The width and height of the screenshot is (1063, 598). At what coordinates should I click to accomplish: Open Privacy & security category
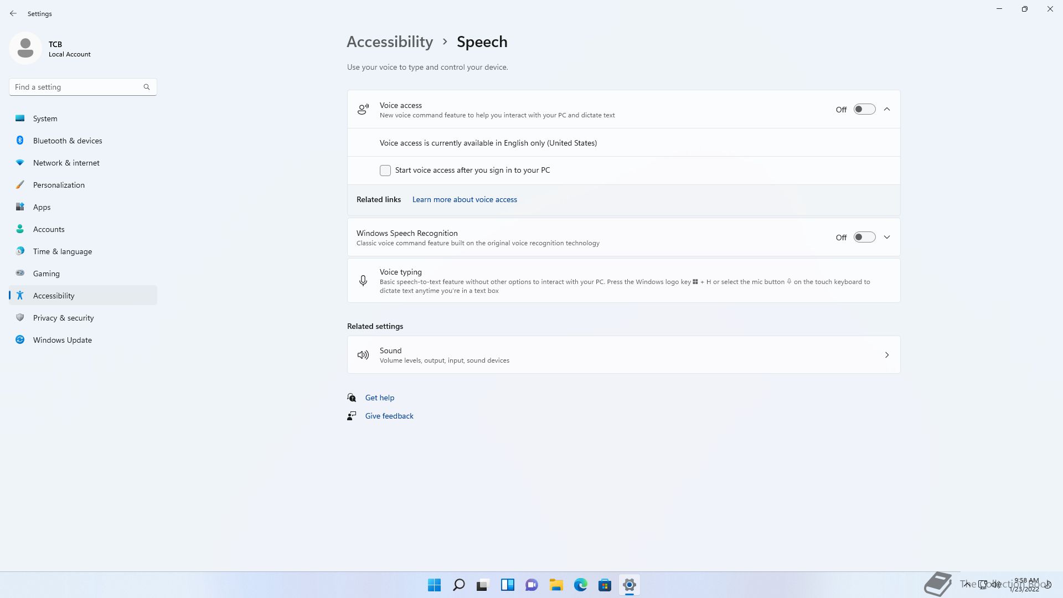tap(83, 318)
